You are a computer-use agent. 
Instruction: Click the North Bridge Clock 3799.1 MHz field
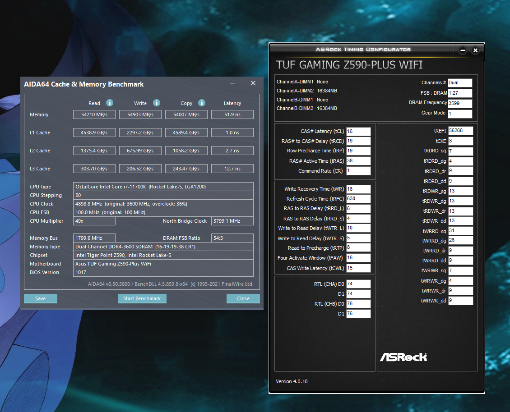click(x=232, y=221)
